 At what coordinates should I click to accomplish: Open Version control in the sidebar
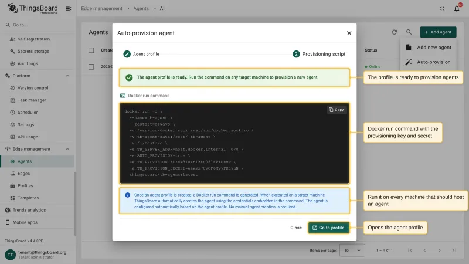(38, 88)
